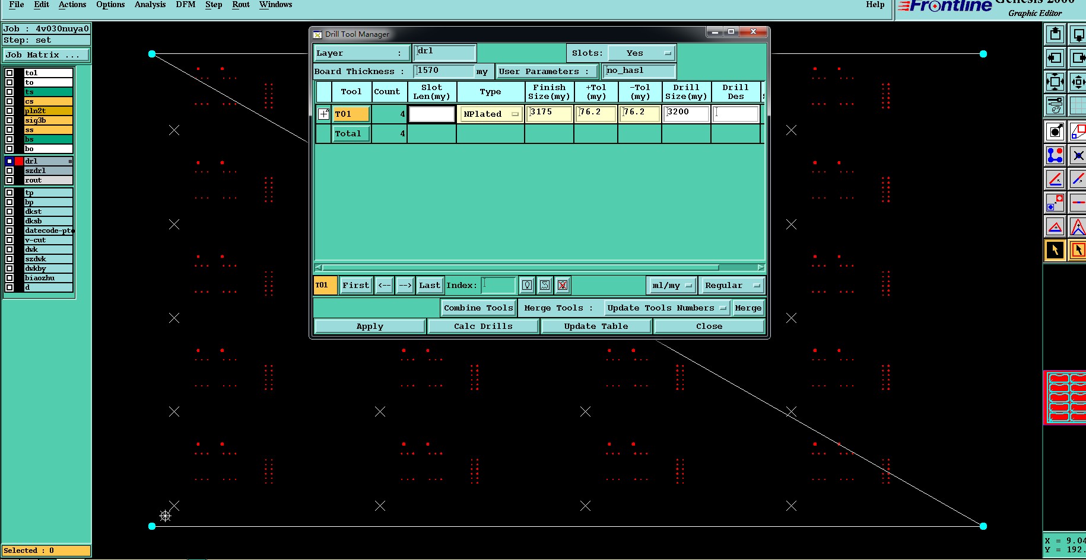The width and height of the screenshot is (1086, 560).
Task: Open the DFM menu
Action: pyautogui.click(x=186, y=5)
